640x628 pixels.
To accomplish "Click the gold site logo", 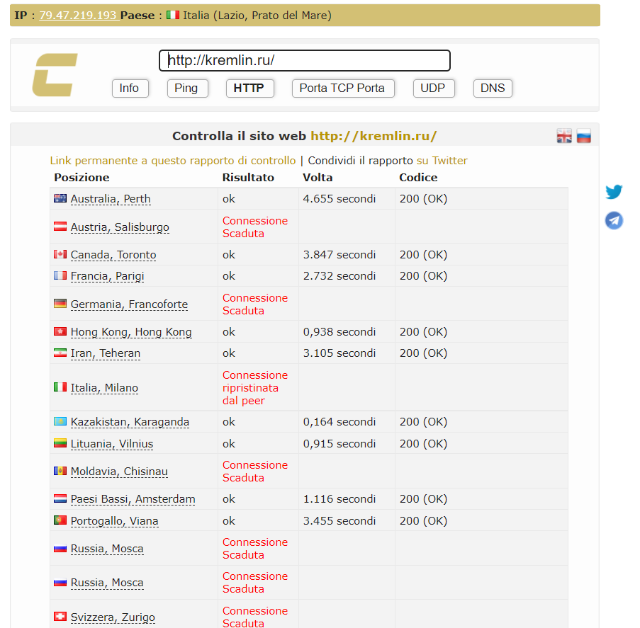I will [x=55, y=75].
